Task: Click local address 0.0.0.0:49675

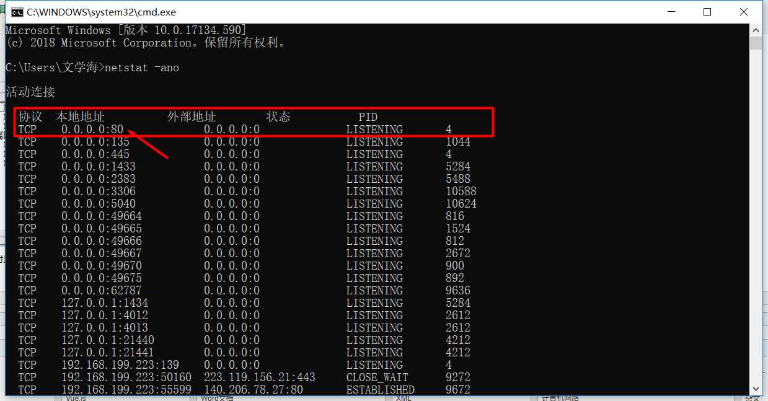Action: (x=102, y=278)
